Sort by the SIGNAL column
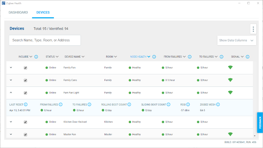263x148 pixels. coord(237,57)
